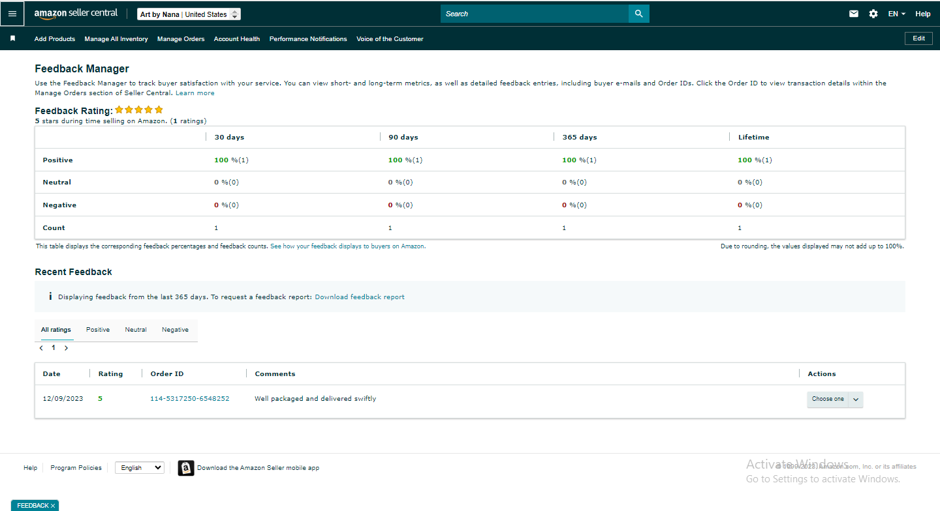Viewport: 940px width, 511px height.
Task: Click the Amazon Seller Central logo
Action: click(x=76, y=14)
